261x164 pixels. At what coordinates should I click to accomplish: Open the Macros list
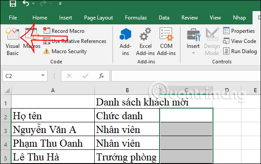coord(32,39)
